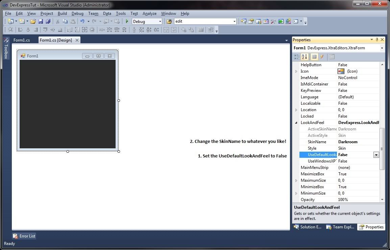This screenshot has height=250, width=390.
Task: Open the Debug configuration dropdown
Action: 160,21
